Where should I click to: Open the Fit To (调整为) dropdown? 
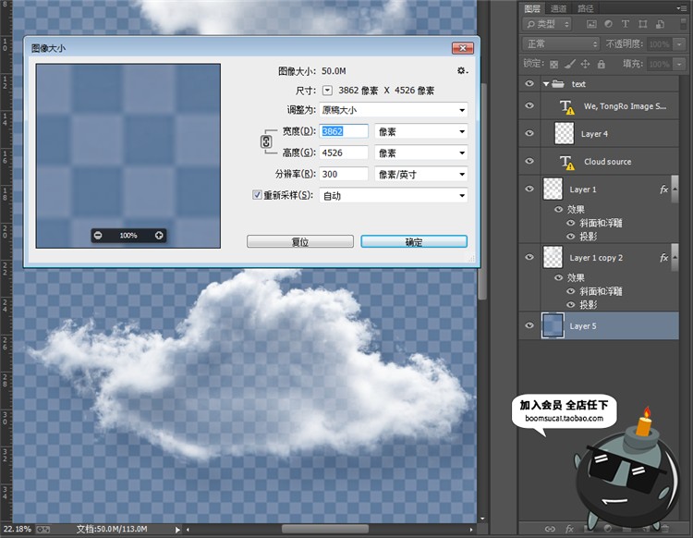point(393,110)
